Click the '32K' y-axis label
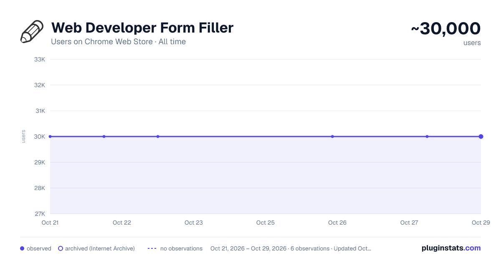The height and width of the screenshot is (263, 501). pyautogui.click(x=40, y=85)
